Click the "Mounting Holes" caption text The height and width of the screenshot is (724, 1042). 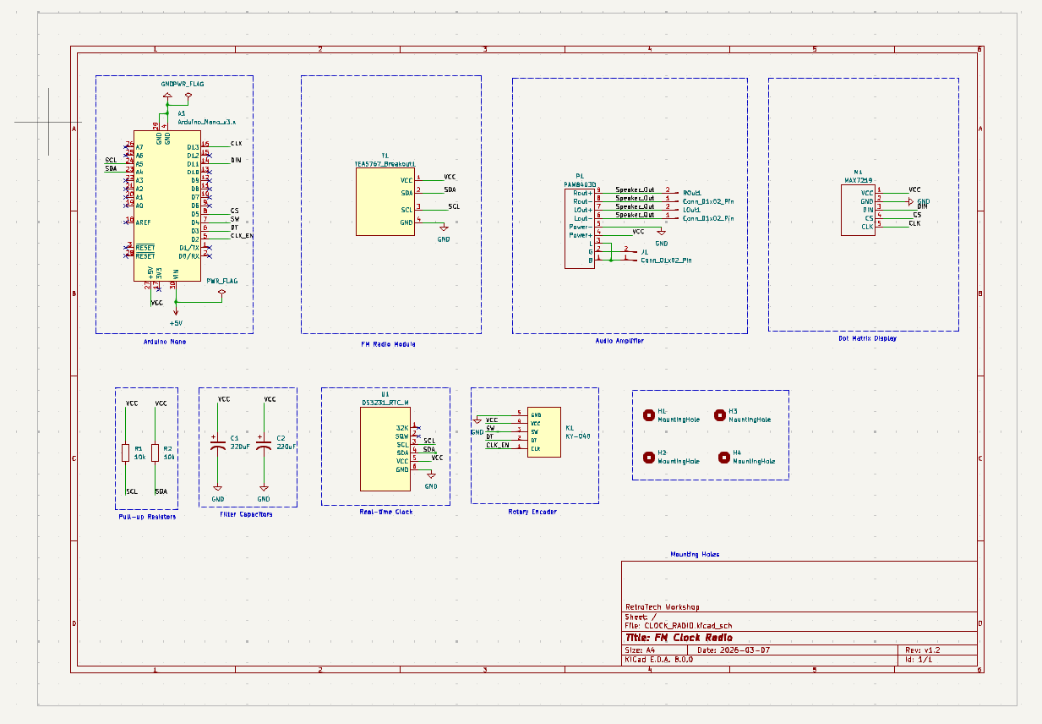[695, 554]
